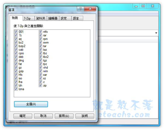The width and height of the screenshot is (164, 130).
Task: Select the 001 label in the list
Action: (x=21, y=32)
